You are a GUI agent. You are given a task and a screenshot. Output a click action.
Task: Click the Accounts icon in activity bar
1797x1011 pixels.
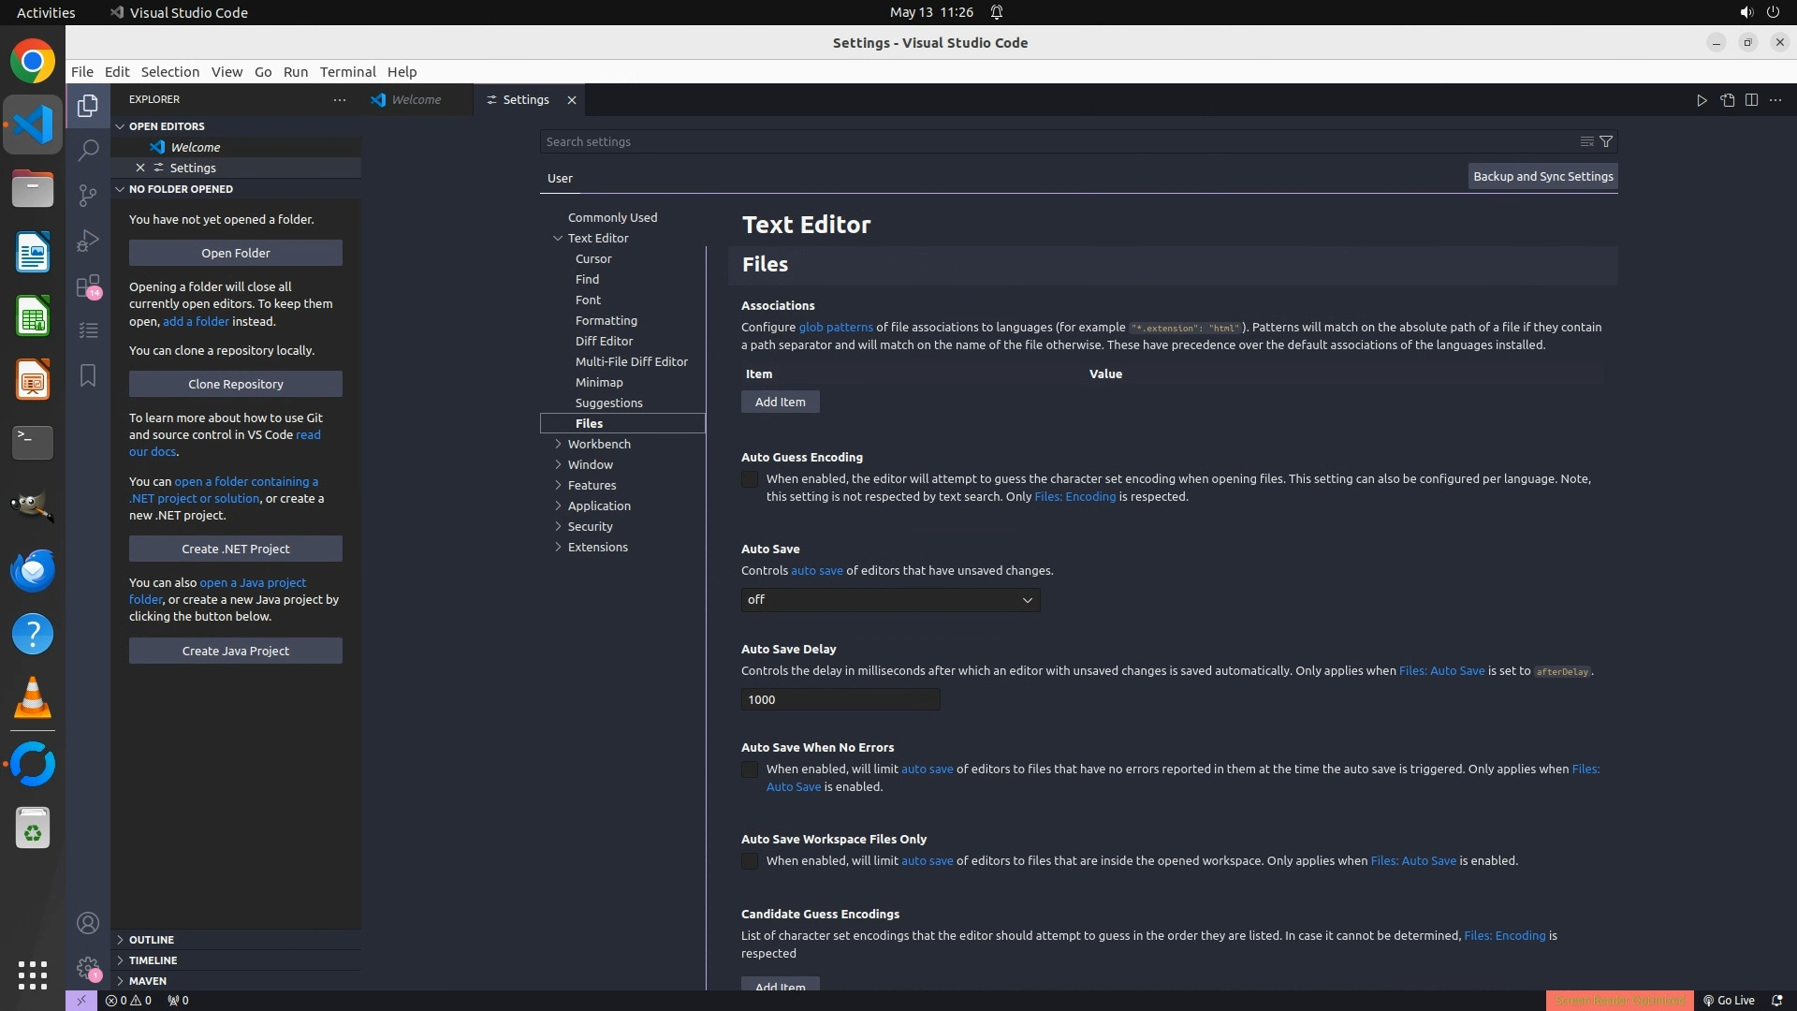(x=88, y=923)
